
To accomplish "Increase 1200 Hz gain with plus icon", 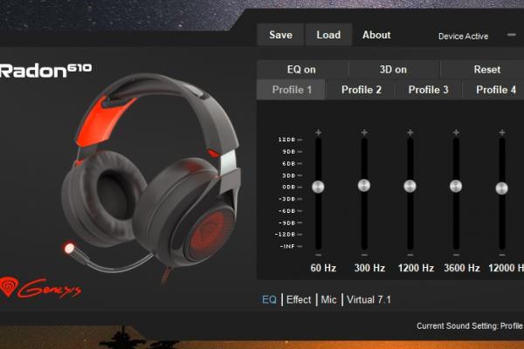I will (x=410, y=133).
